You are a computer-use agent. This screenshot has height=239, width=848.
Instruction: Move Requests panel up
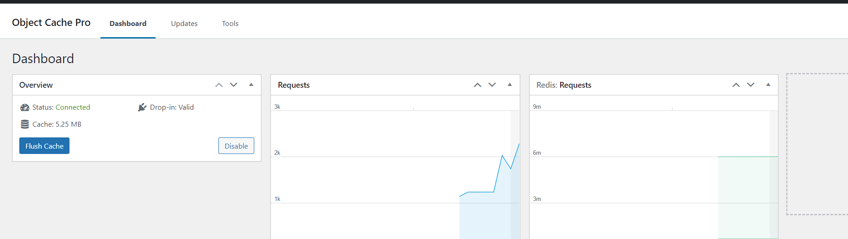[x=478, y=85]
